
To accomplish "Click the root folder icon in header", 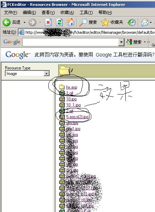I will 64,70.
